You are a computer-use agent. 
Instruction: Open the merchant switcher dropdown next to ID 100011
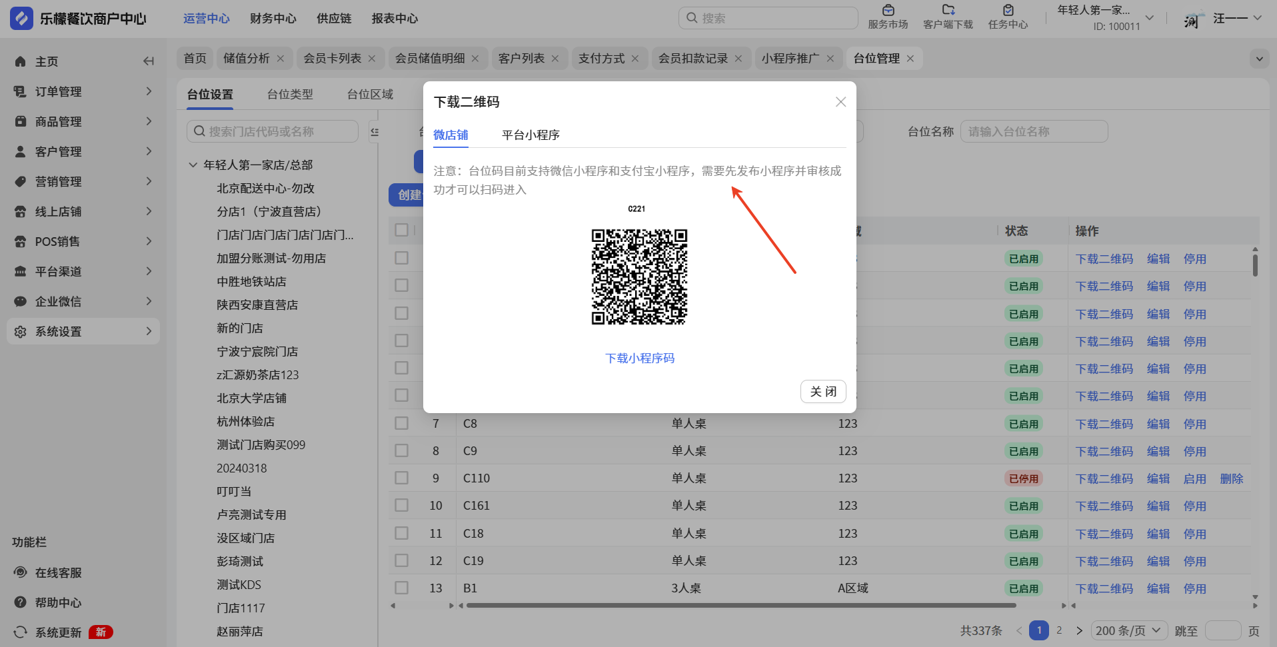coord(1150,18)
